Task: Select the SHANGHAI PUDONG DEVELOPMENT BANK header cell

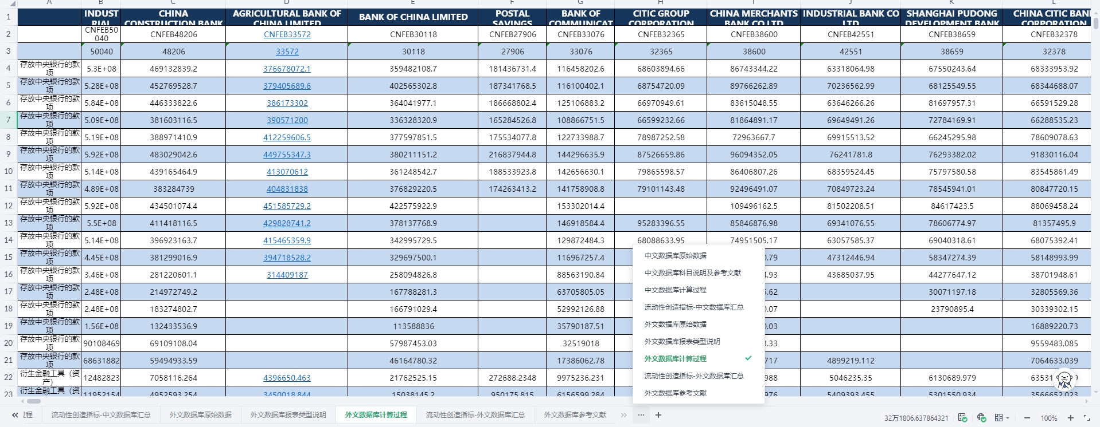Action: tap(952, 17)
